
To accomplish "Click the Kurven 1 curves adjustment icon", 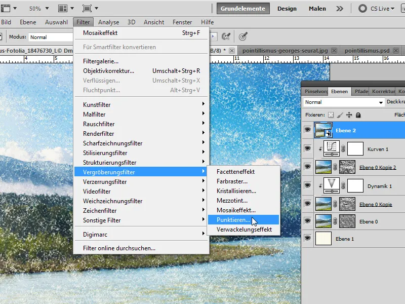I will point(332,148).
